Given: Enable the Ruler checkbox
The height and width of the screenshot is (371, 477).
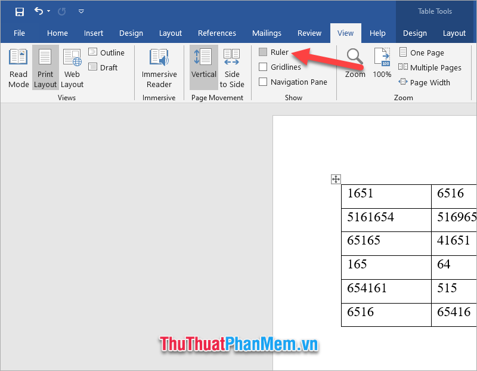Looking at the screenshot, I should [264, 52].
